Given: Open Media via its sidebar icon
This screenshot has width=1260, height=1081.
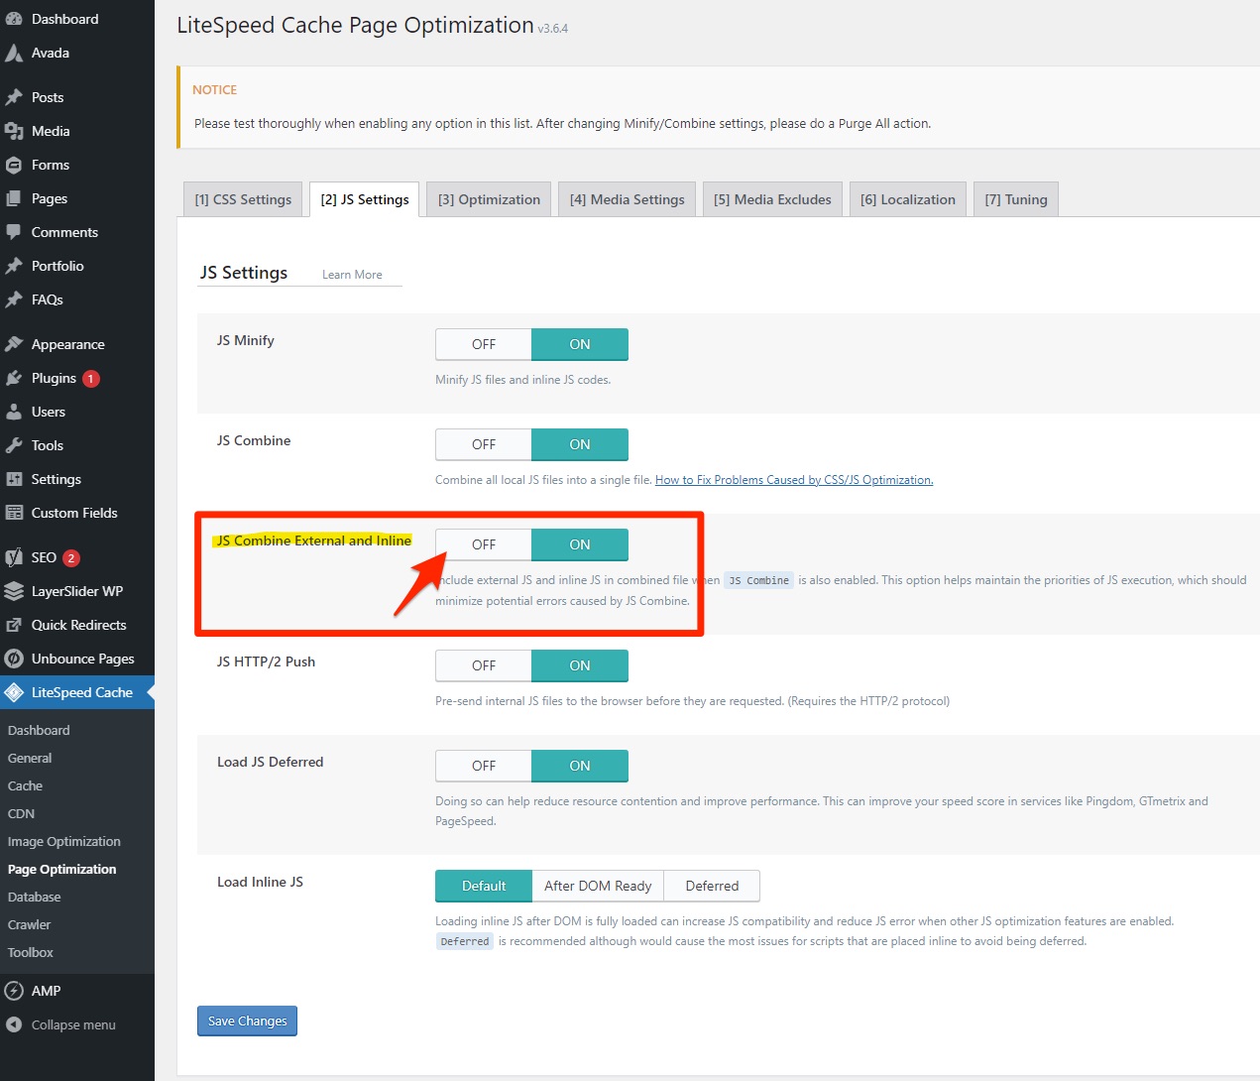Looking at the screenshot, I should click(14, 131).
